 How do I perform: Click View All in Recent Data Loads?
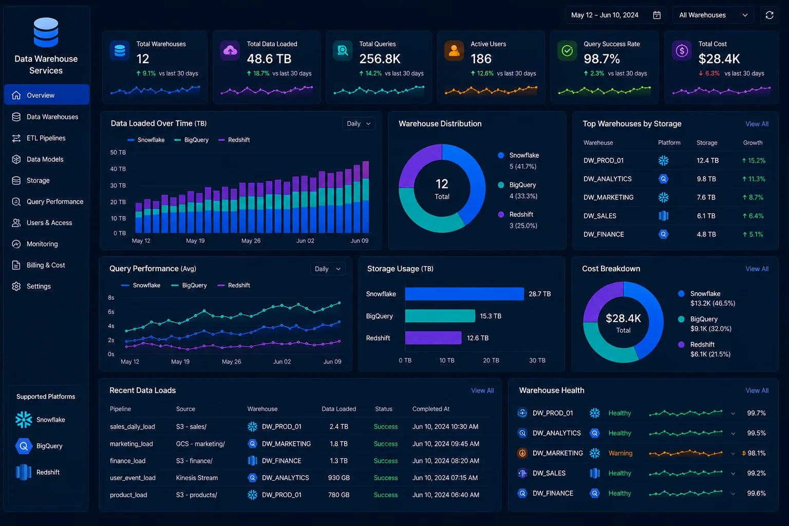point(482,390)
